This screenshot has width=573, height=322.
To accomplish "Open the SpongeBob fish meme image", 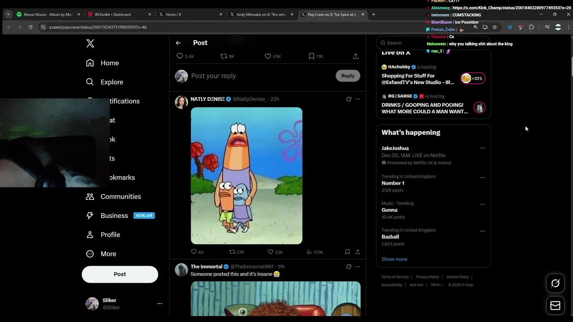I will (247, 176).
